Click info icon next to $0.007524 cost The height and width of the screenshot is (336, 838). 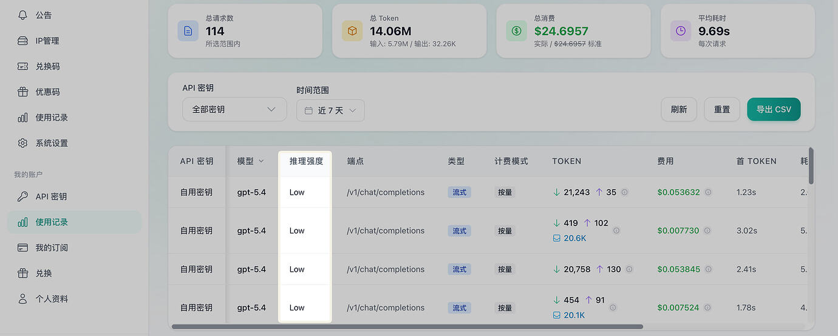(707, 307)
